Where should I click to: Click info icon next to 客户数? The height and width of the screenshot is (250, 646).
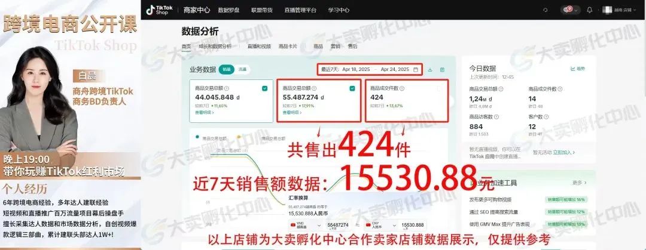click(546, 117)
